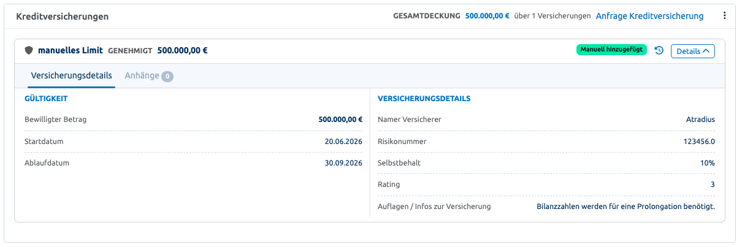
Task: Click the 500.000,00 € amount in card header
Action: (183, 51)
